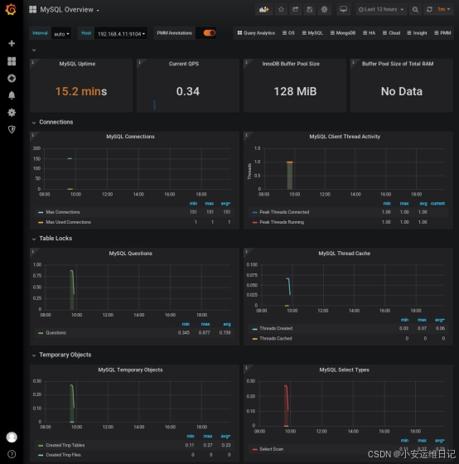Viewport: 459px width, 464px height.
Task: Open the MongoDB dashboards menu
Action: [x=343, y=33]
